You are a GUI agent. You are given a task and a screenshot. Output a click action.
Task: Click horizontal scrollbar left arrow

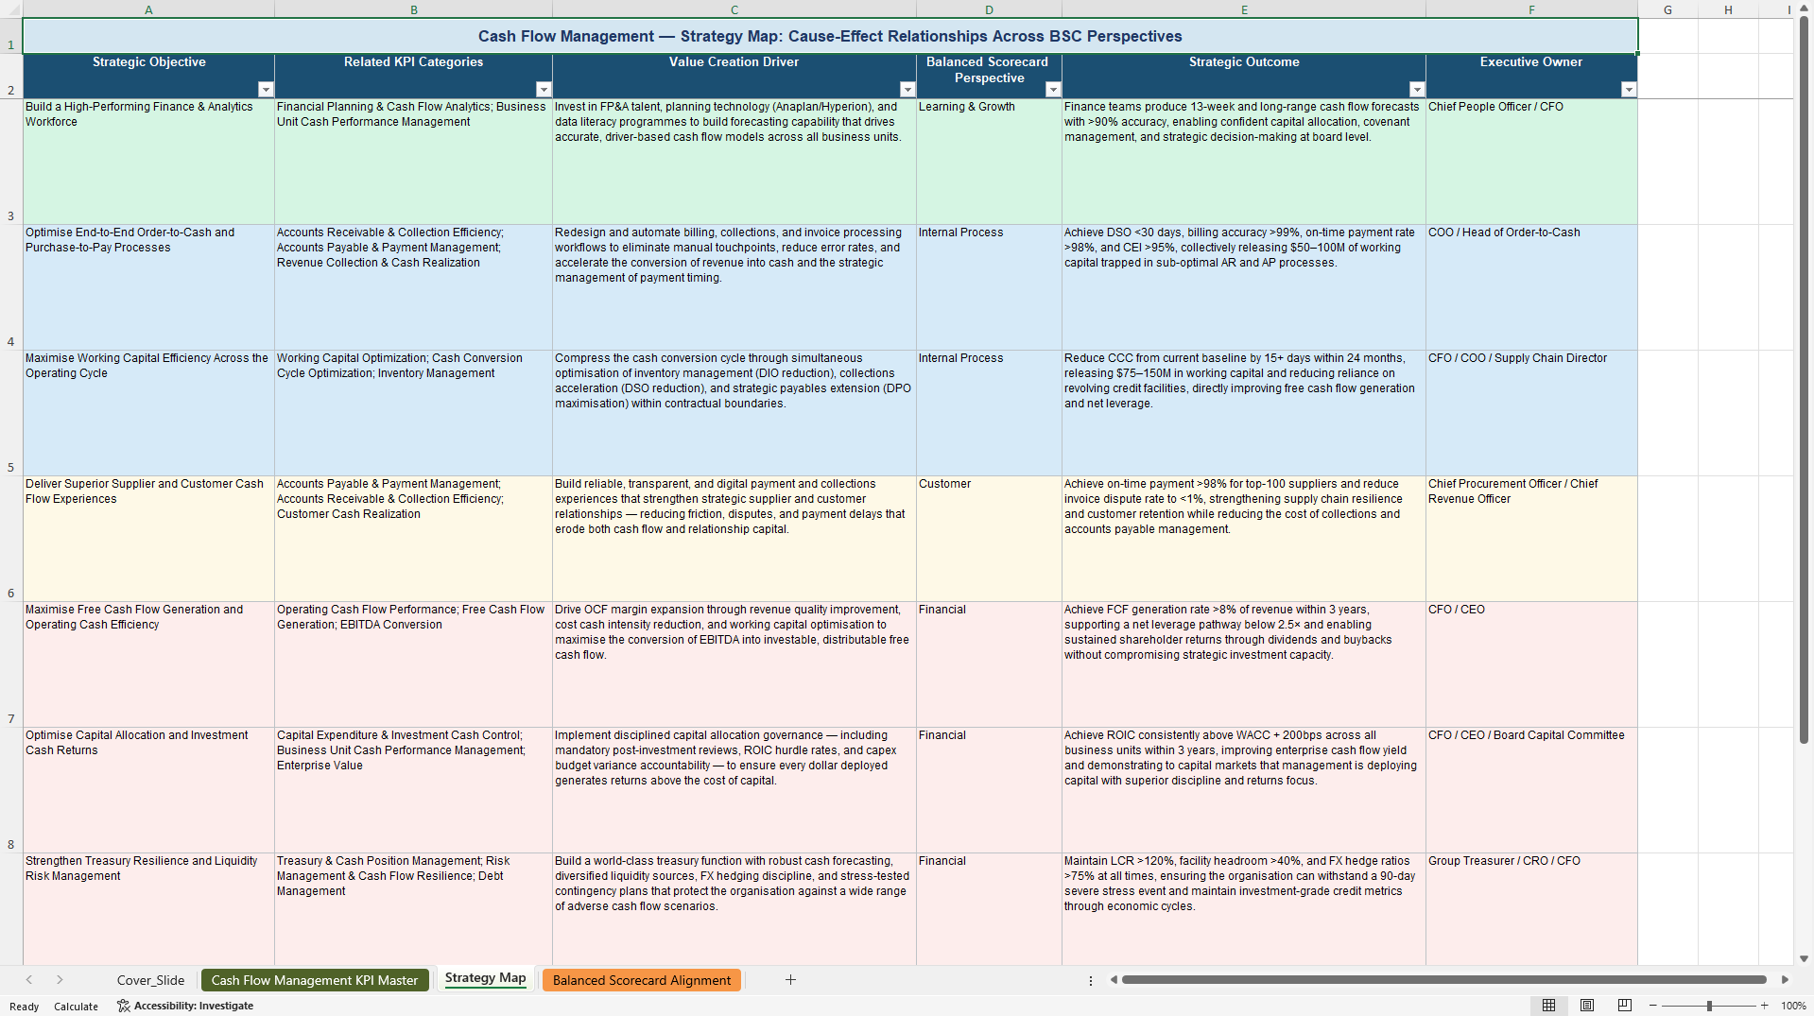[x=1114, y=980]
